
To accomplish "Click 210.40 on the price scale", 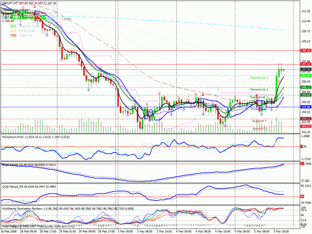I will pyautogui.click(x=306, y=21).
